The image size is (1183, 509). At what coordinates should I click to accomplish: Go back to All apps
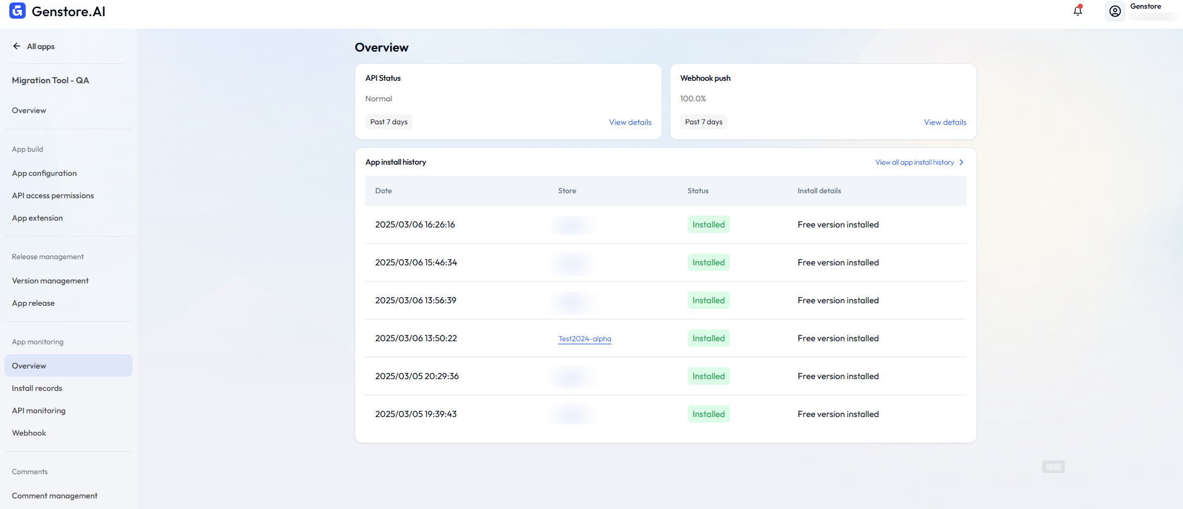pyautogui.click(x=40, y=47)
